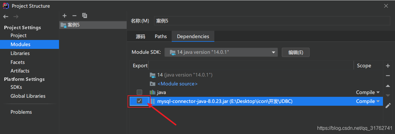This screenshot has width=395, height=134.
Task: Click the forward navigation arrow
Action: click(x=16, y=17)
